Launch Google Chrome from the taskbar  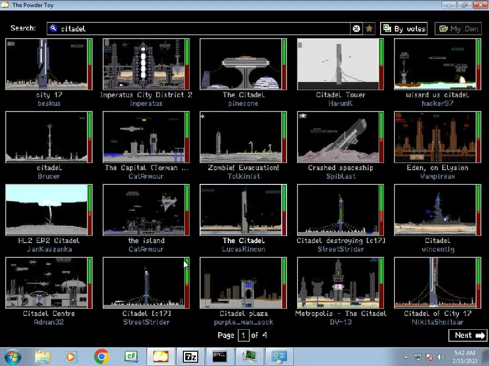[101, 356]
